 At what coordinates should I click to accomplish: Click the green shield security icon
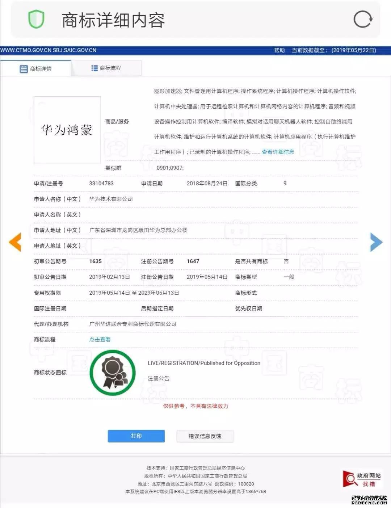pyautogui.click(x=36, y=19)
